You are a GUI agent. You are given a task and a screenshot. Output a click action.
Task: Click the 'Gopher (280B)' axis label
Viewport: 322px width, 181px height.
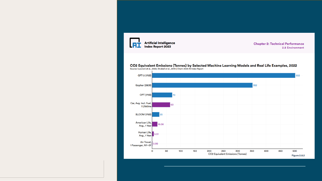[143, 85]
